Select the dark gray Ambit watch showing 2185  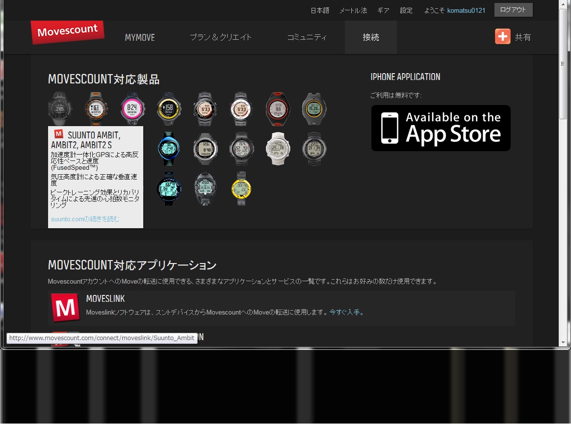pyautogui.click(x=60, y=108)
